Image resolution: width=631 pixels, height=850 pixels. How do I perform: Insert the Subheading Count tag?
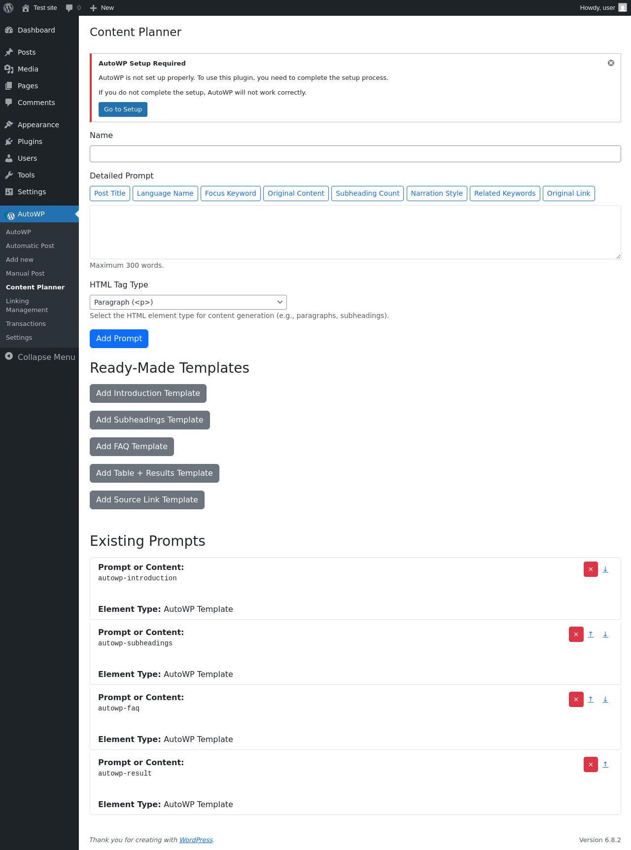tap(368, 194)
